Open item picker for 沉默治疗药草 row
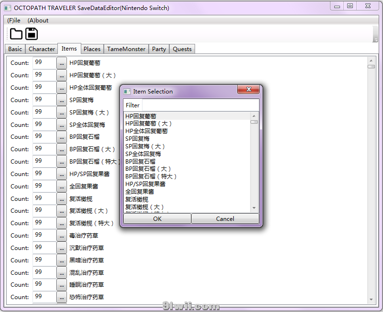The height and width of the screenshot is (312, 383). [x=62, y=249]
